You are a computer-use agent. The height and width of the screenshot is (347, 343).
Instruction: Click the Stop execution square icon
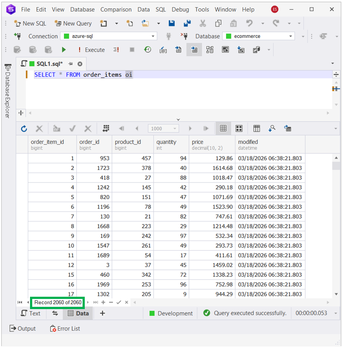coord(132,50)
